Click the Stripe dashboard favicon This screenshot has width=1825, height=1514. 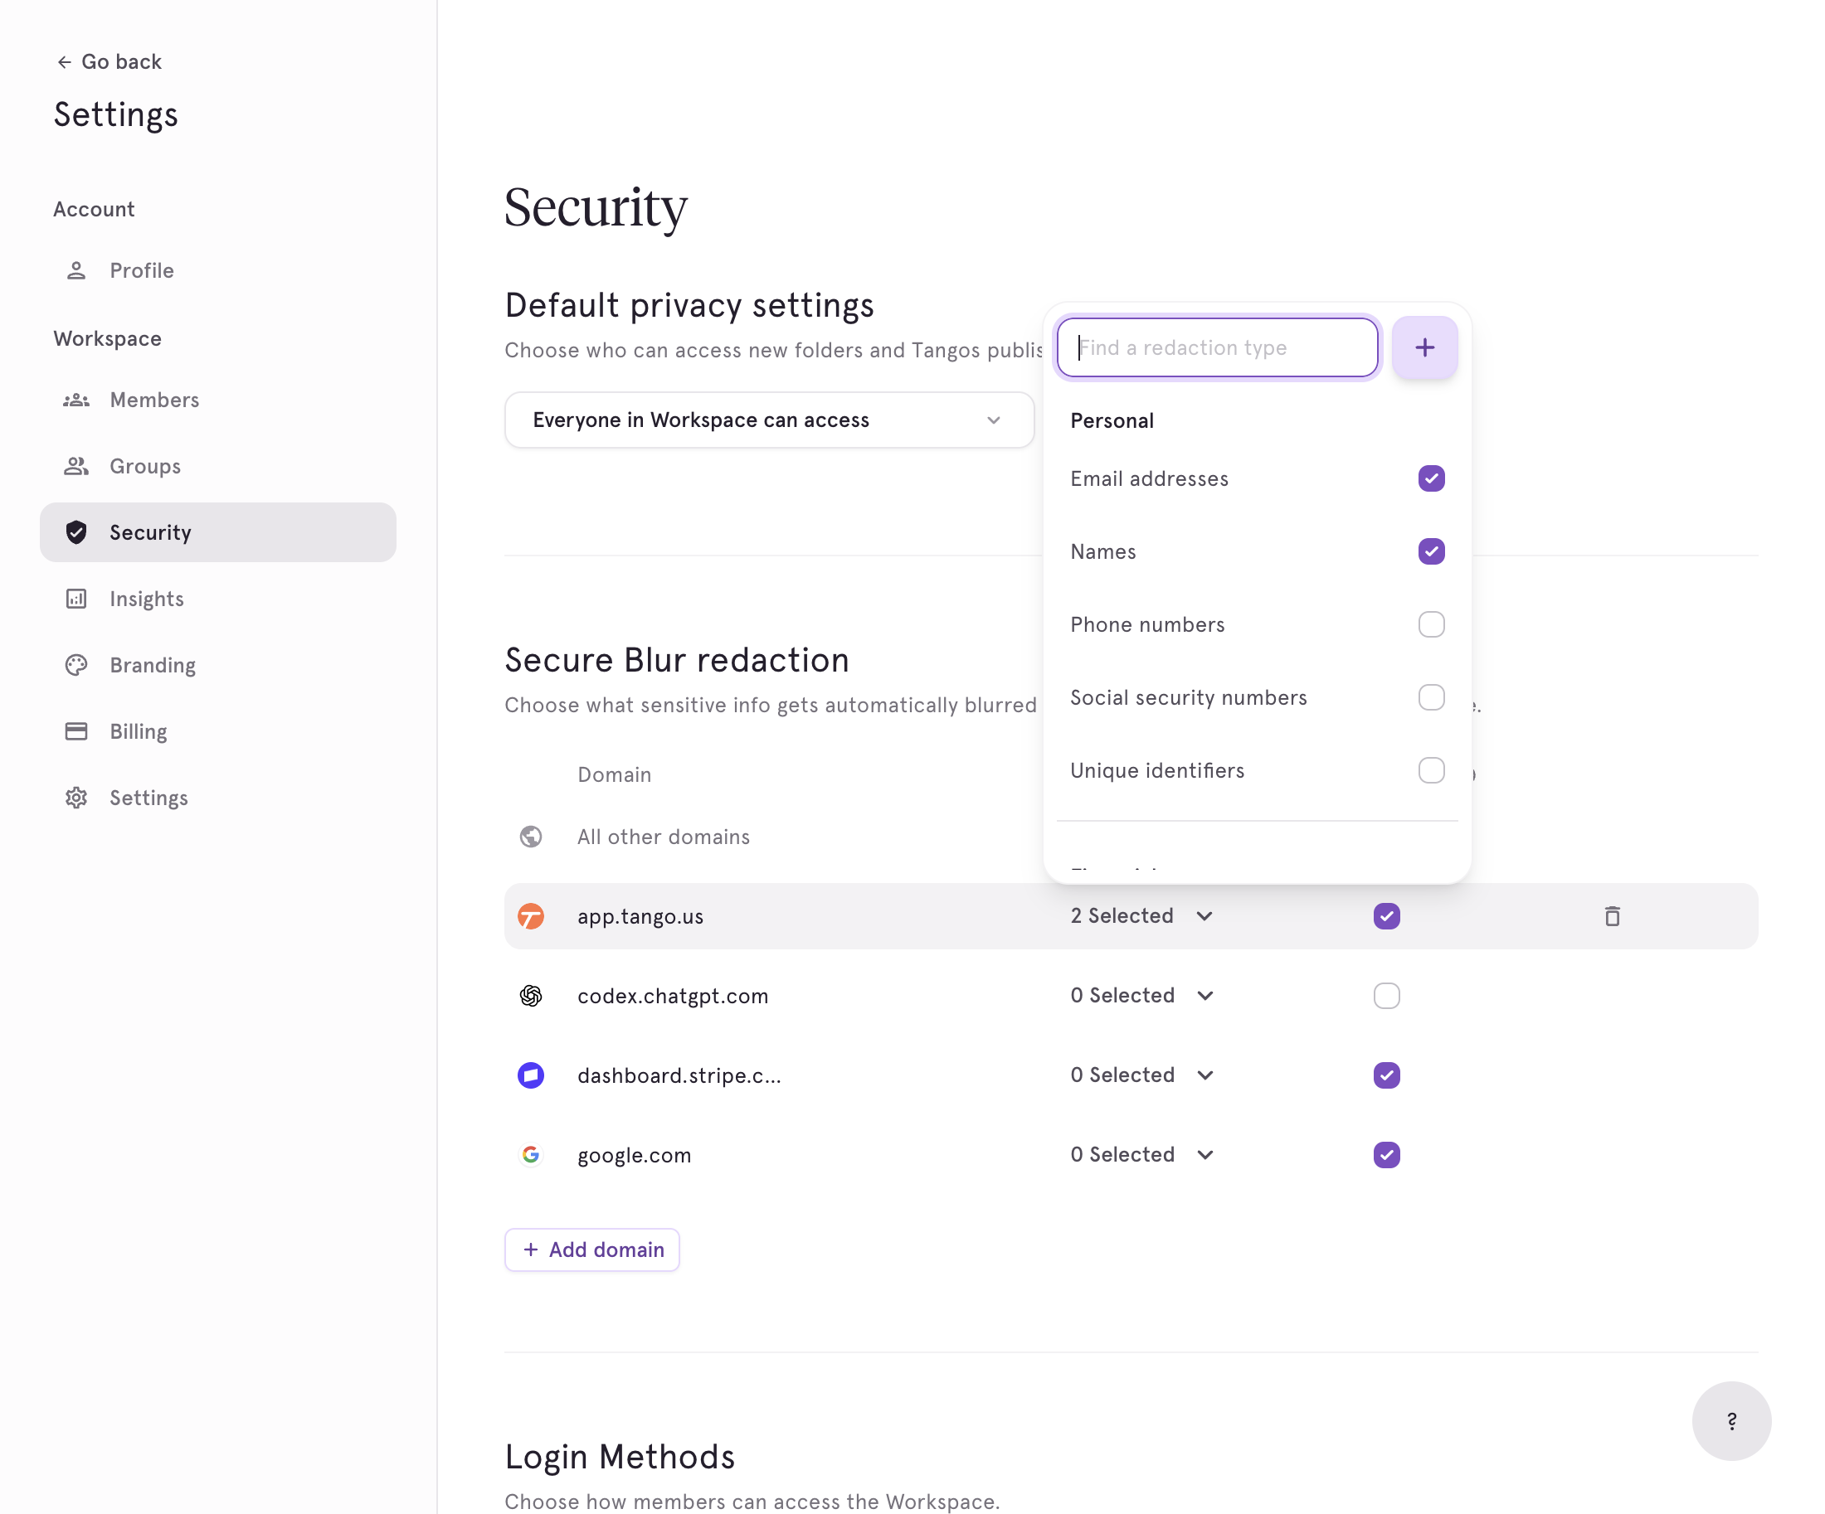pyautogui.click(x=531, y=1075)
